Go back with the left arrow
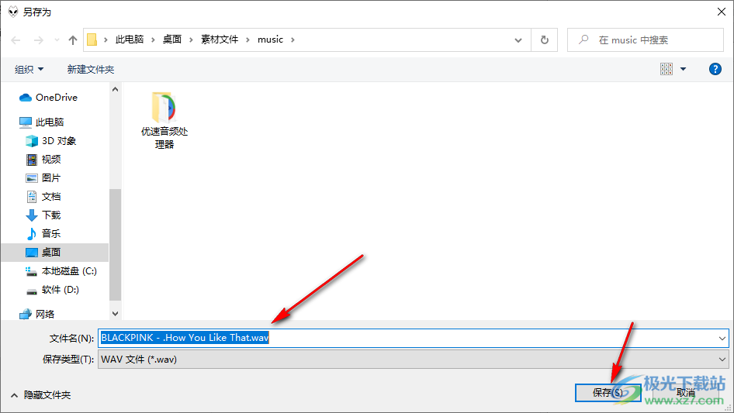This screenshot has height=413, width=734. (x=16, y=40)
